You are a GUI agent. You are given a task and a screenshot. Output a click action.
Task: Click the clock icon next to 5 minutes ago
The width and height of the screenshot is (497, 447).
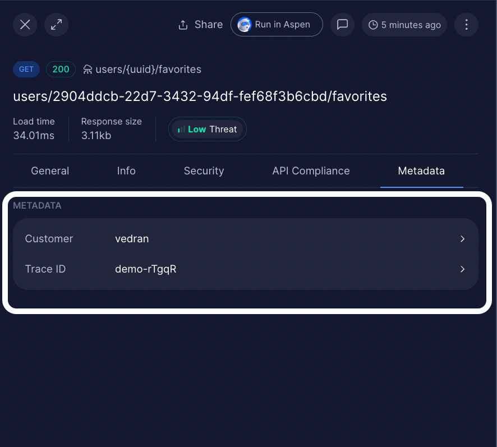coord(372,25)
